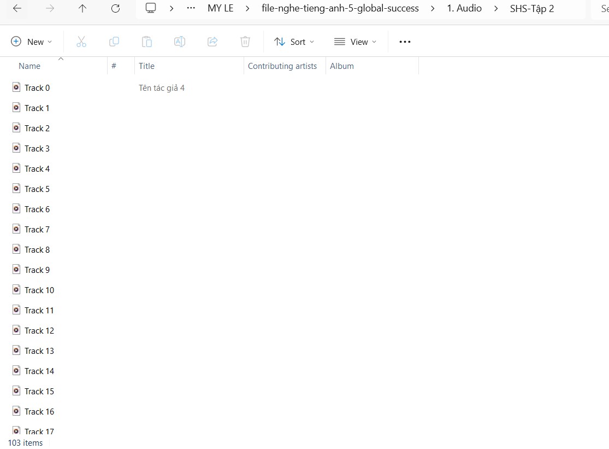Click the SHS-Tập 2 breadcrumb item
Image resolution: width=609 pixels, height=449 pixels.
tap(531, 8)
